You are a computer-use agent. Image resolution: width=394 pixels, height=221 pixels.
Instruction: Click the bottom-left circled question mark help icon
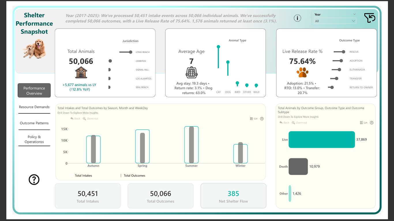click(34, 179)
